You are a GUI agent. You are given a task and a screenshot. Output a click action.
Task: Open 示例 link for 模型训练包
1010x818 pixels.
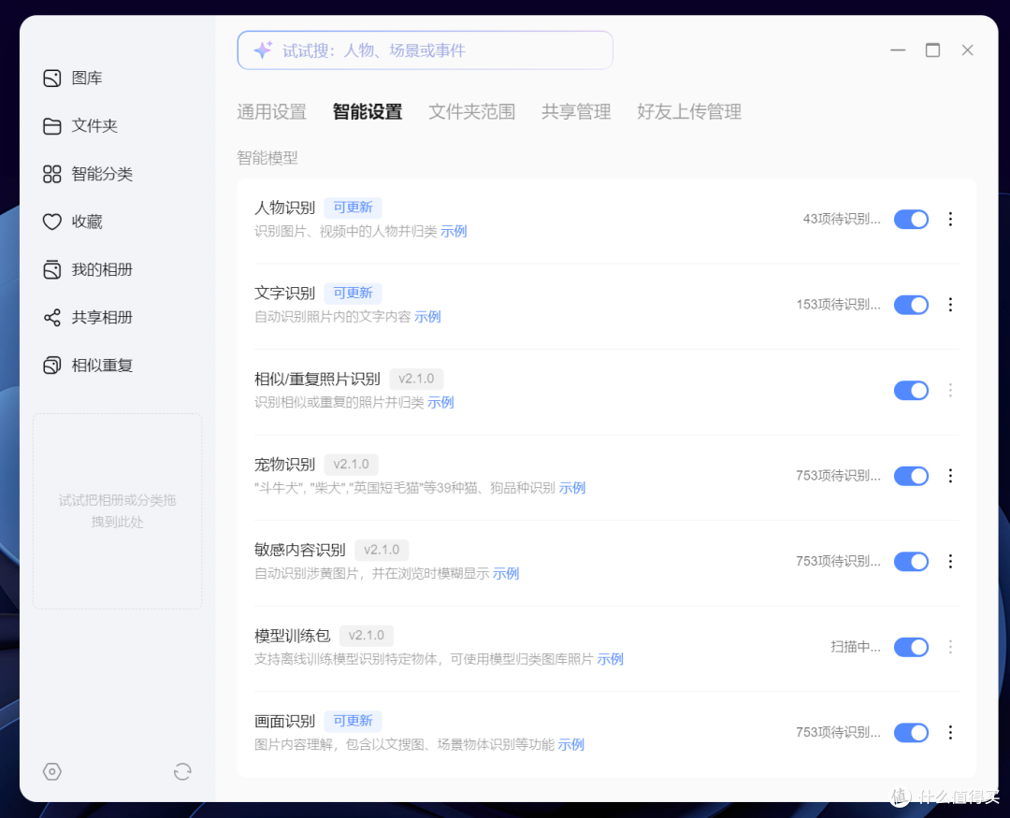pyautogui.click(x=610, y=659)
